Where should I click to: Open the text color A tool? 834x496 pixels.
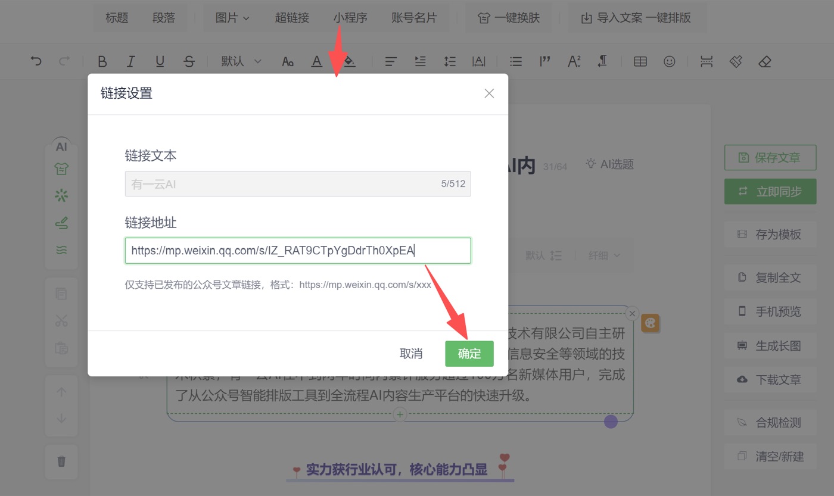coord(317,61)
